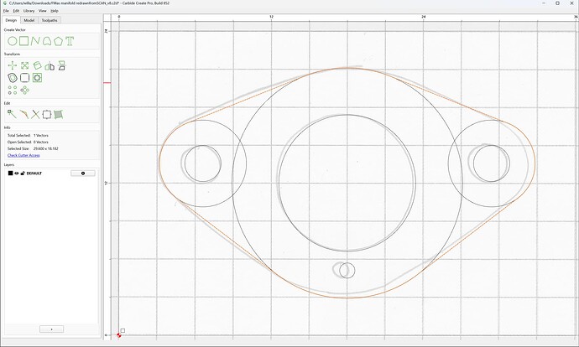Toggle the lock on DEFAULT layer

23,173
